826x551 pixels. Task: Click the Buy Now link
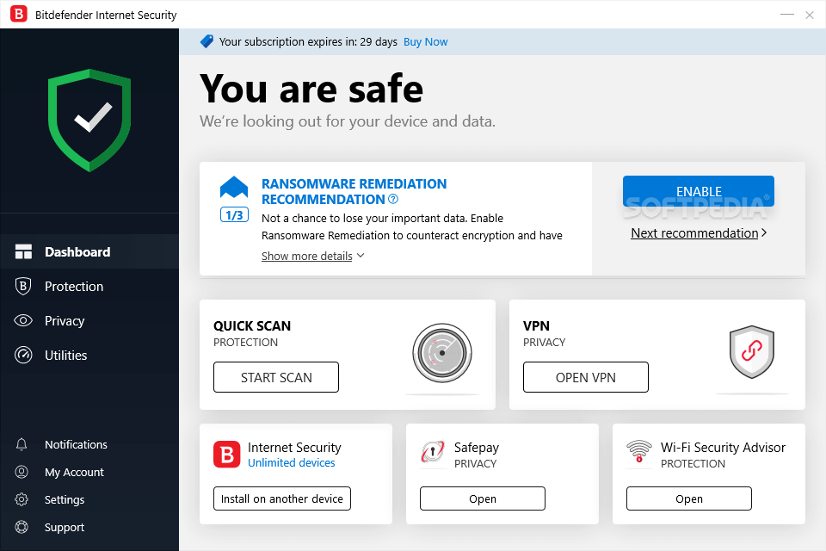coord(425,41)
